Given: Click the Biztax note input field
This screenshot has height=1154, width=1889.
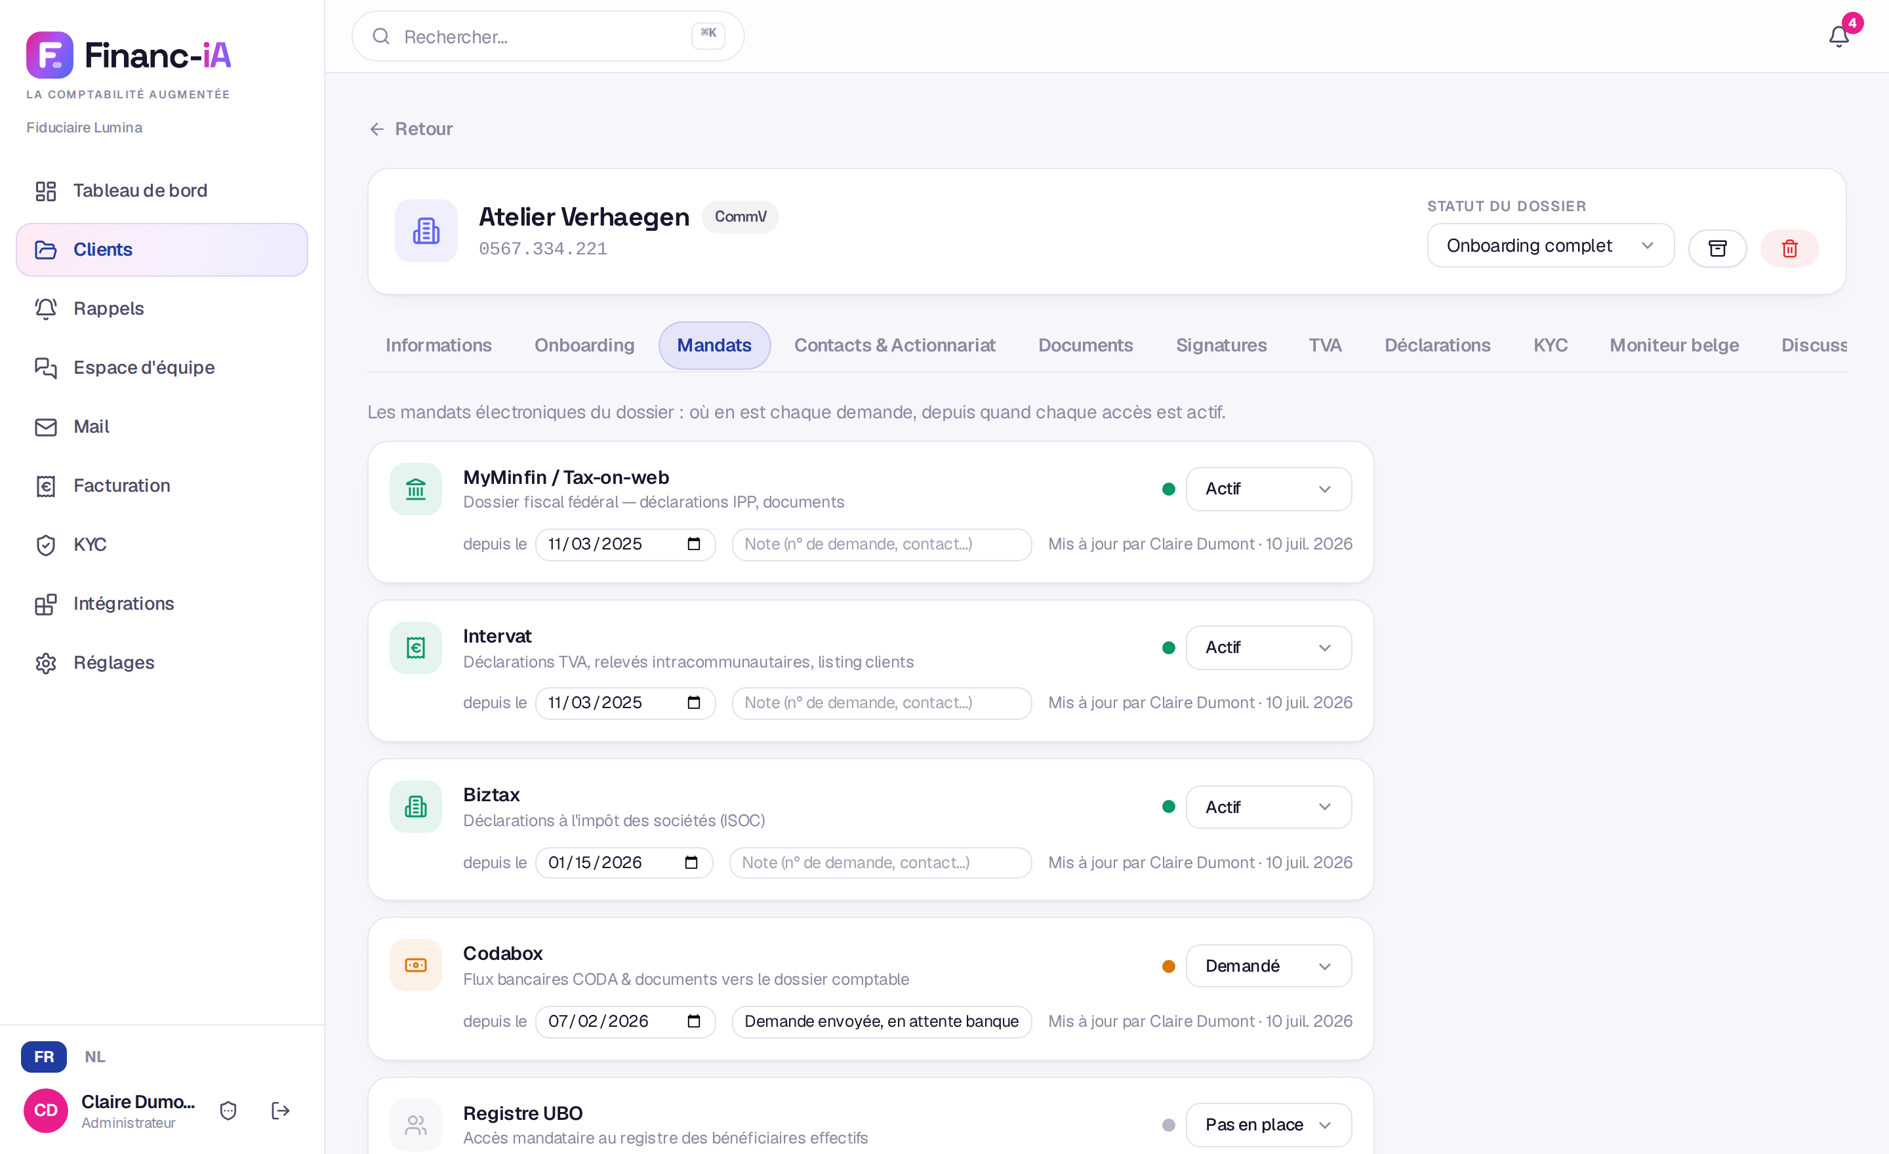Looking at the screenshot, I should point(880,863).
